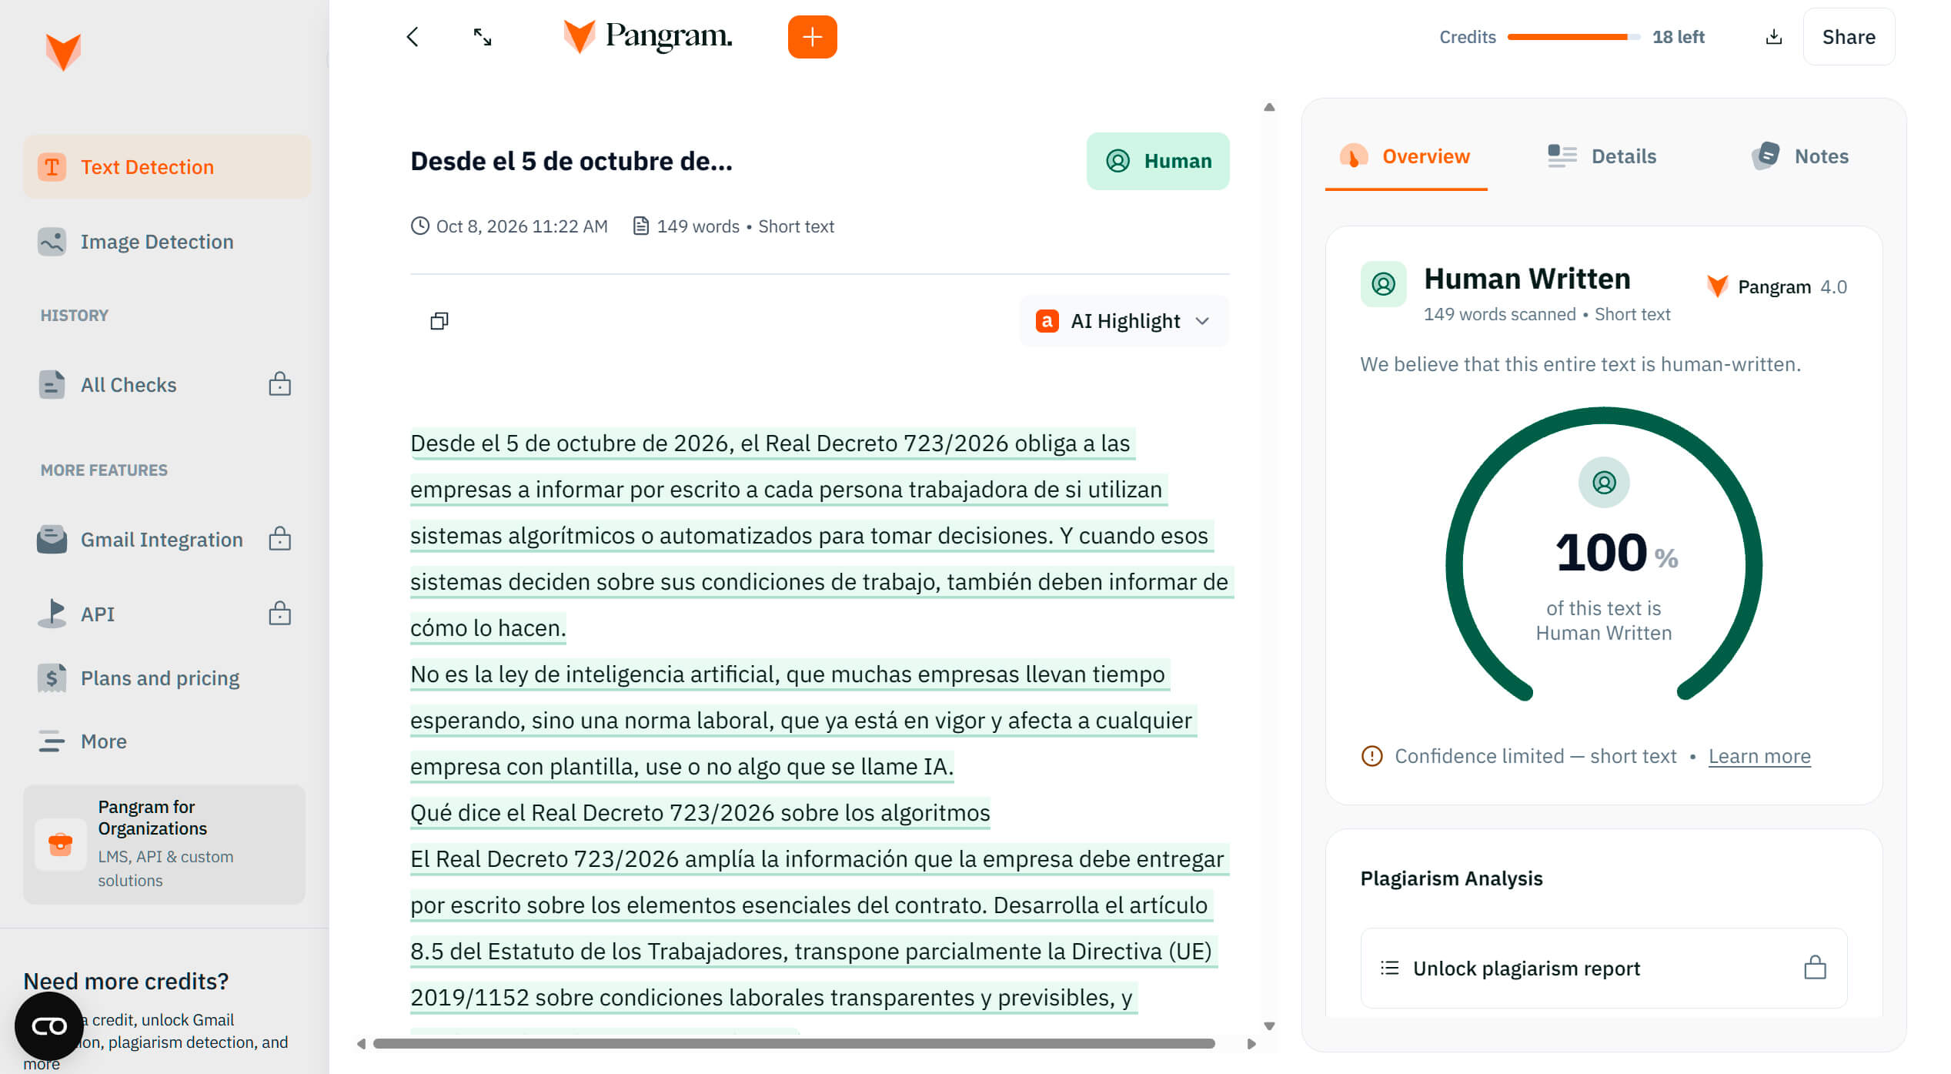Click Unlock plagiarism report
The image size is (1951, 1074).
coord(1603,968)
